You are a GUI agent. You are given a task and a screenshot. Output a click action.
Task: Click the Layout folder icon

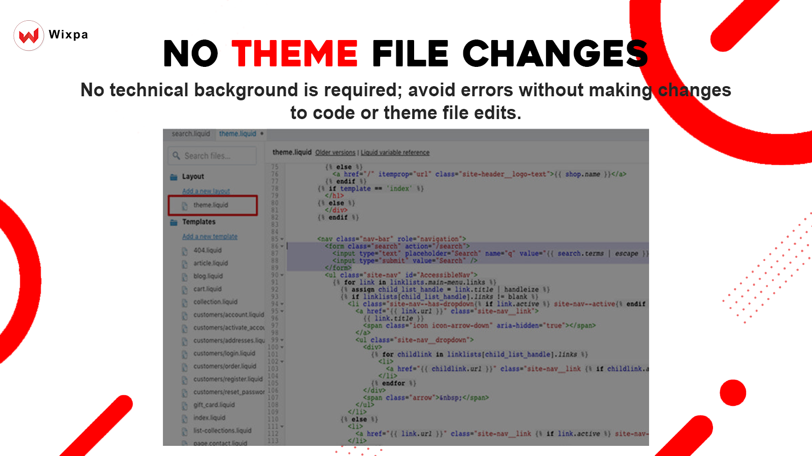174,177
